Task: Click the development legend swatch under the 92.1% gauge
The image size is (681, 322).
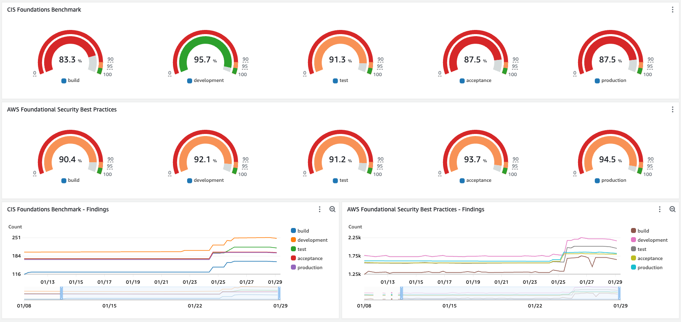Action: 190,181
